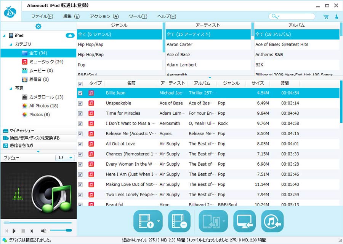Click the export to PC button

click(244, 221)
